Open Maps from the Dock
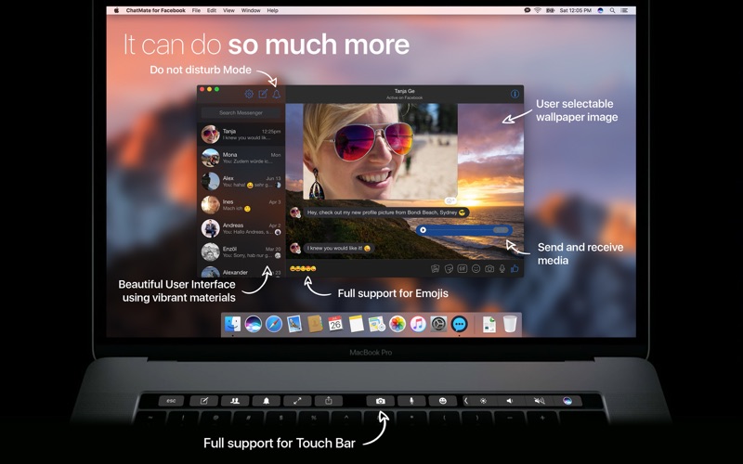 (377, 324)
